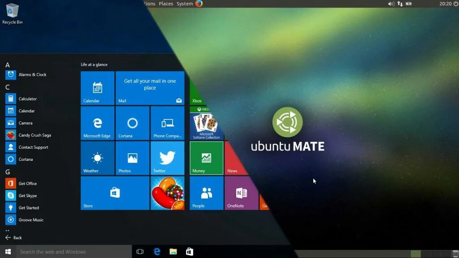This screenshot has height=258, width=459.
Task: Open the Money tile
Action: point(206,158)
